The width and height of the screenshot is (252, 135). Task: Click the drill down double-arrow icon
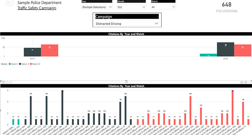(7, 82)
